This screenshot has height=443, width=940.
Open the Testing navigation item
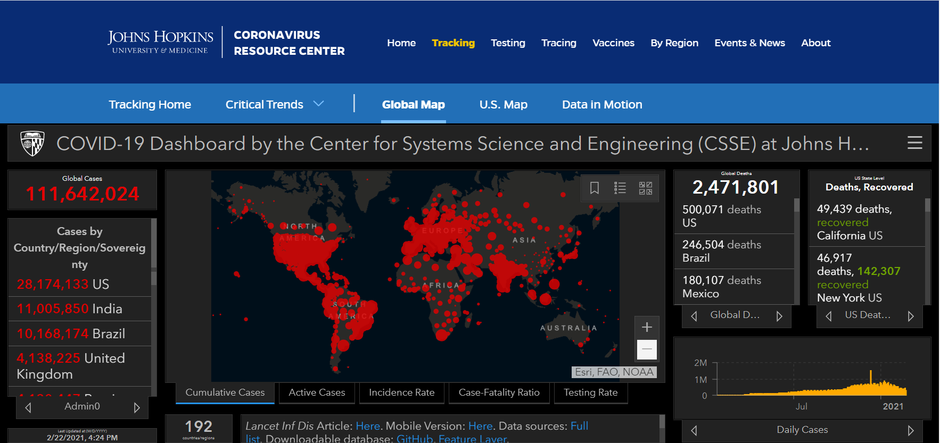coord(508,43)
